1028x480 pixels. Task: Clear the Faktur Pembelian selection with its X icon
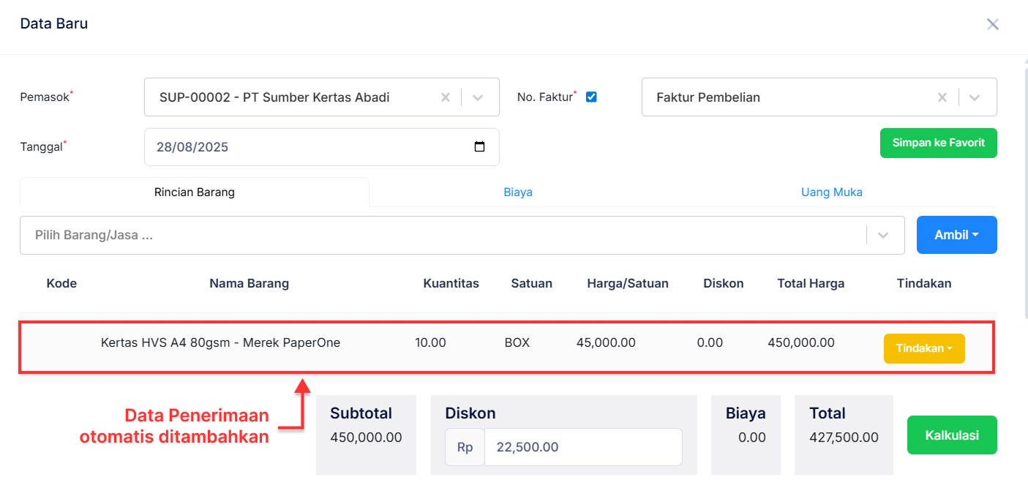pyautogui.click(x=942, y=97)
